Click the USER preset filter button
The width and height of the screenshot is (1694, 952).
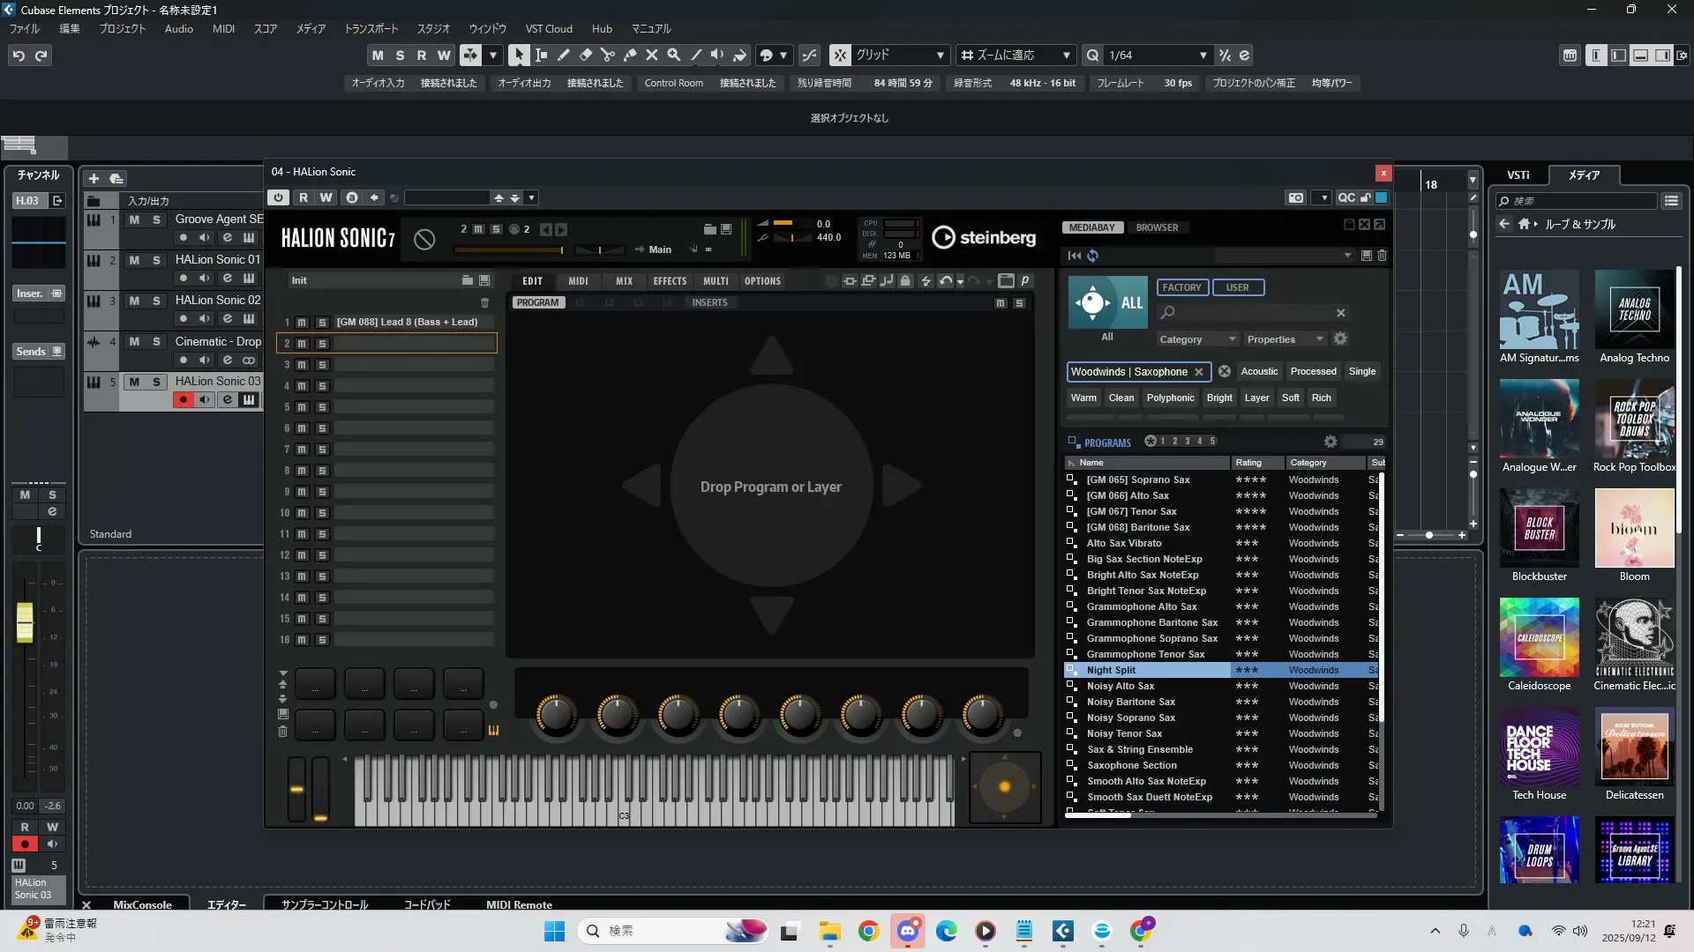(x=1237, y=287)
